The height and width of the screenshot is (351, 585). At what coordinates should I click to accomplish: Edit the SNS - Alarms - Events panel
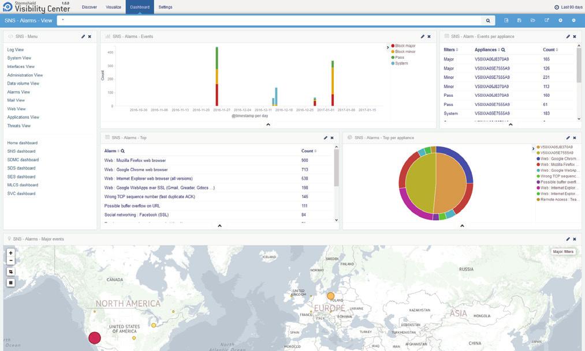click(x=422, y=36)
